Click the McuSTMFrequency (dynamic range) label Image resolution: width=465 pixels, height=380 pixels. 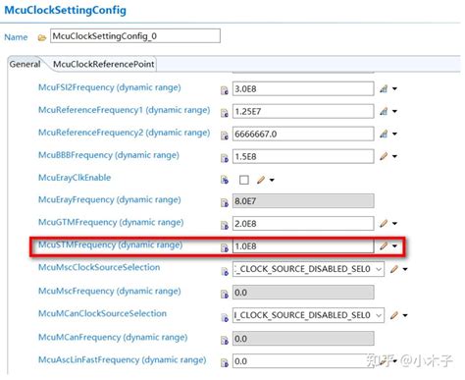pyautogui.click(x=110, y=244)
